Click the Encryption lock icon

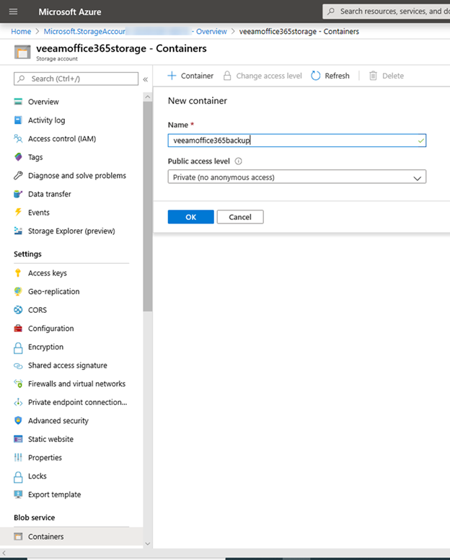(18, 347)
